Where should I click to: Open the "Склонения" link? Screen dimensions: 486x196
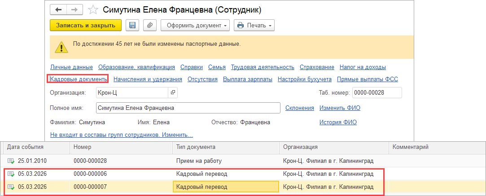[x=299, y=108]
